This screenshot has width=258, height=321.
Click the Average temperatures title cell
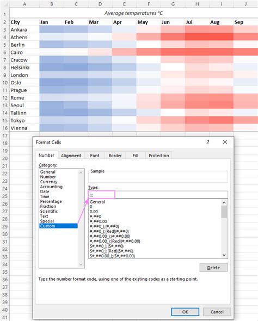pos(133,13)
